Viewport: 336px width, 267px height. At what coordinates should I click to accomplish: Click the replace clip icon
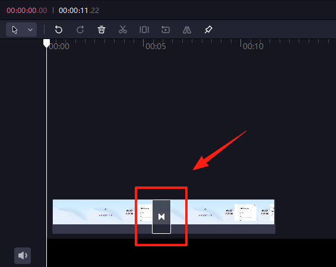click(166, 30)
